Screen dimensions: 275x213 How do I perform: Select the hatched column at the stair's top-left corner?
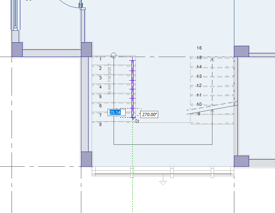click(x=86, y=49)
